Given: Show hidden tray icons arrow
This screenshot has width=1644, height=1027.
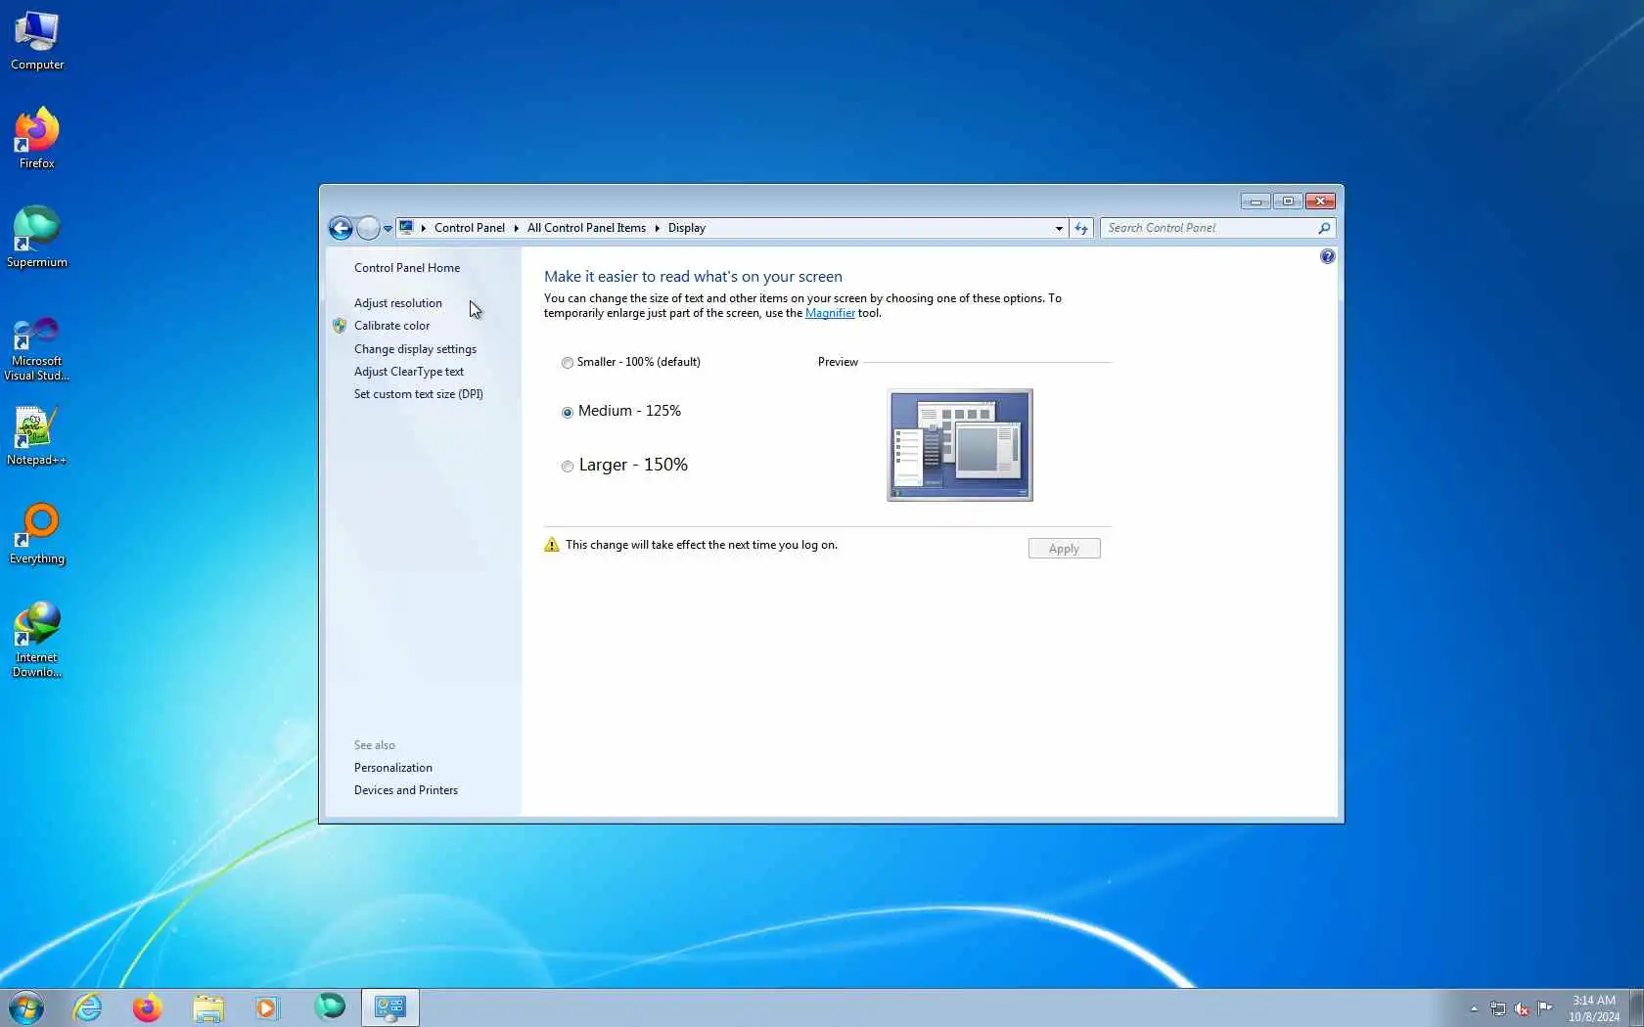Looking at the screenshot, I should 1474,1008.
